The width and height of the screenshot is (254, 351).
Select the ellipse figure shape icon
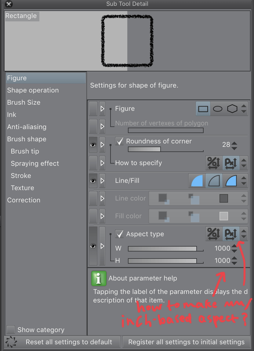click(217, 109)
